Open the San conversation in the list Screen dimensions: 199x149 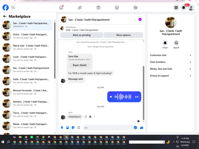pos(27,25)
